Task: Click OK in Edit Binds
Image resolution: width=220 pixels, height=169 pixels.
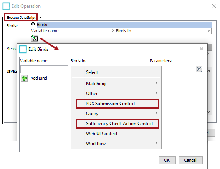Action: (x=167, y=160)
